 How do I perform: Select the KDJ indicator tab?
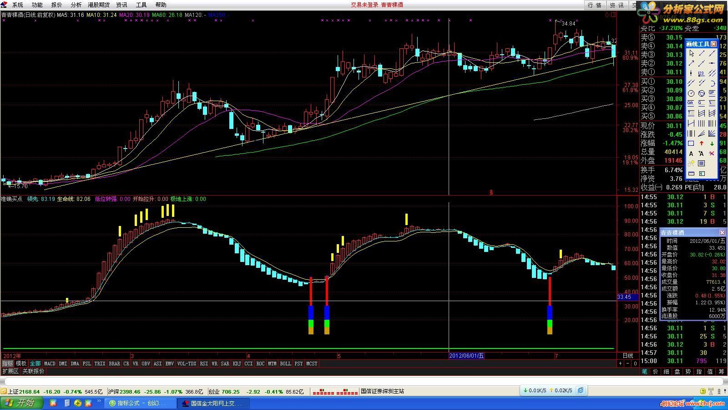click(x=237, y=364)
